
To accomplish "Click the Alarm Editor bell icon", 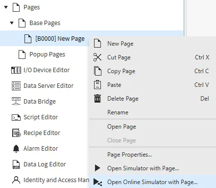I will [16, 149].
